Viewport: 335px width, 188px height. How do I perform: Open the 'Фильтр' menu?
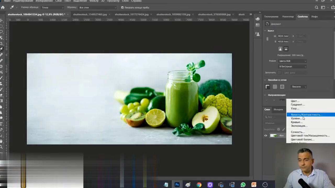click(x=94, y=1)
